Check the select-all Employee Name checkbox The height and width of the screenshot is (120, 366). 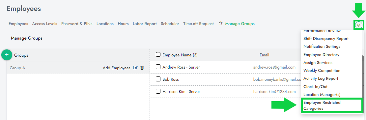coord(158,55)
